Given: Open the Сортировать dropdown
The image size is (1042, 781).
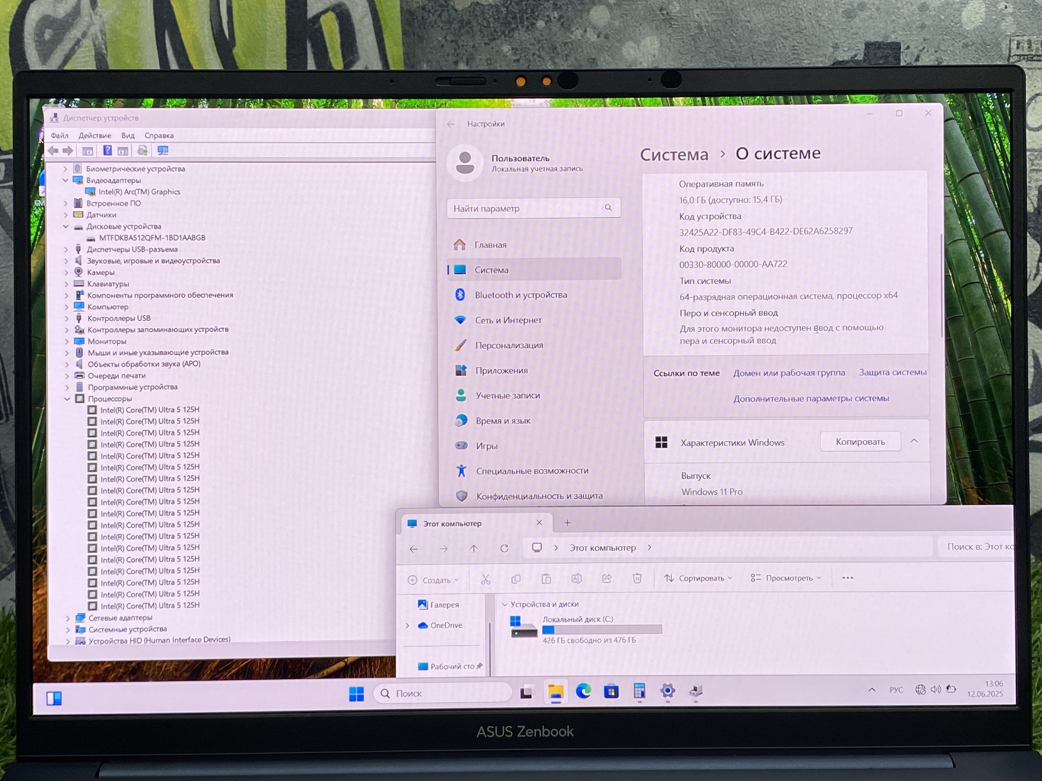Looking at the screenshot, I should point(698,578).
